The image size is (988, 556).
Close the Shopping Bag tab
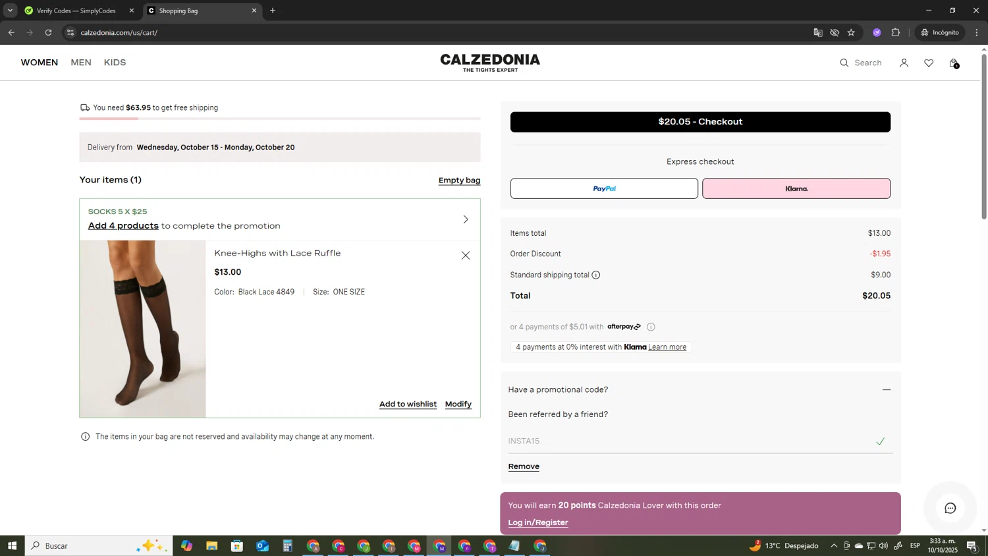coord(254,11)
